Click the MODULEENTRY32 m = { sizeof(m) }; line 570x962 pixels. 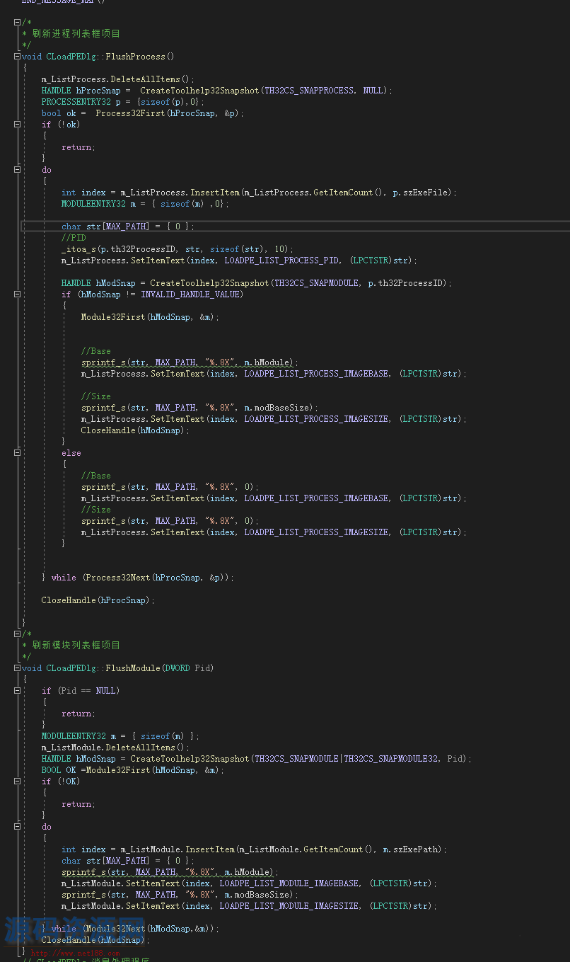tap(120, 736)
